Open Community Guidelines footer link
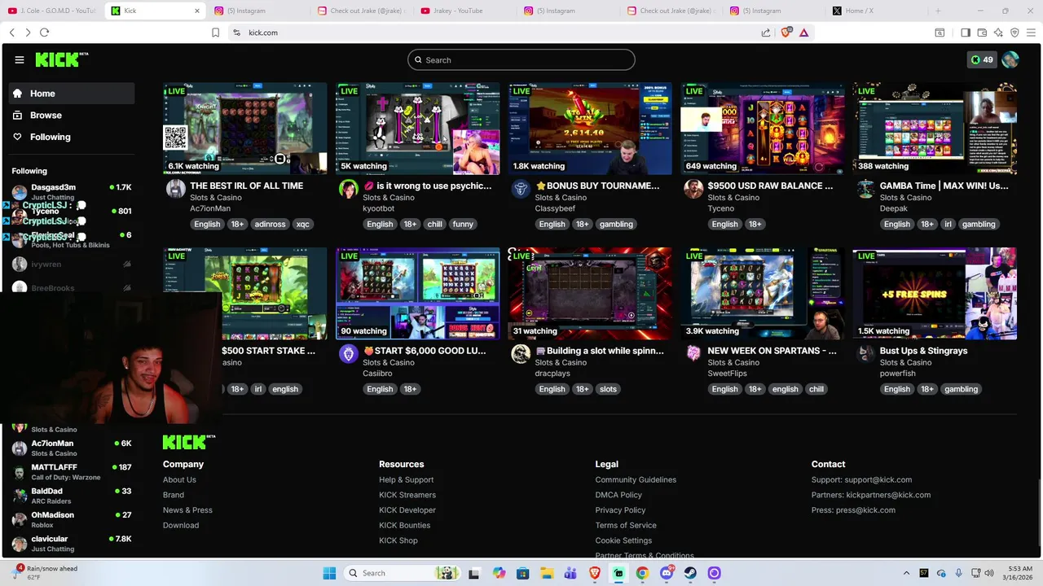 coord(636,480)
